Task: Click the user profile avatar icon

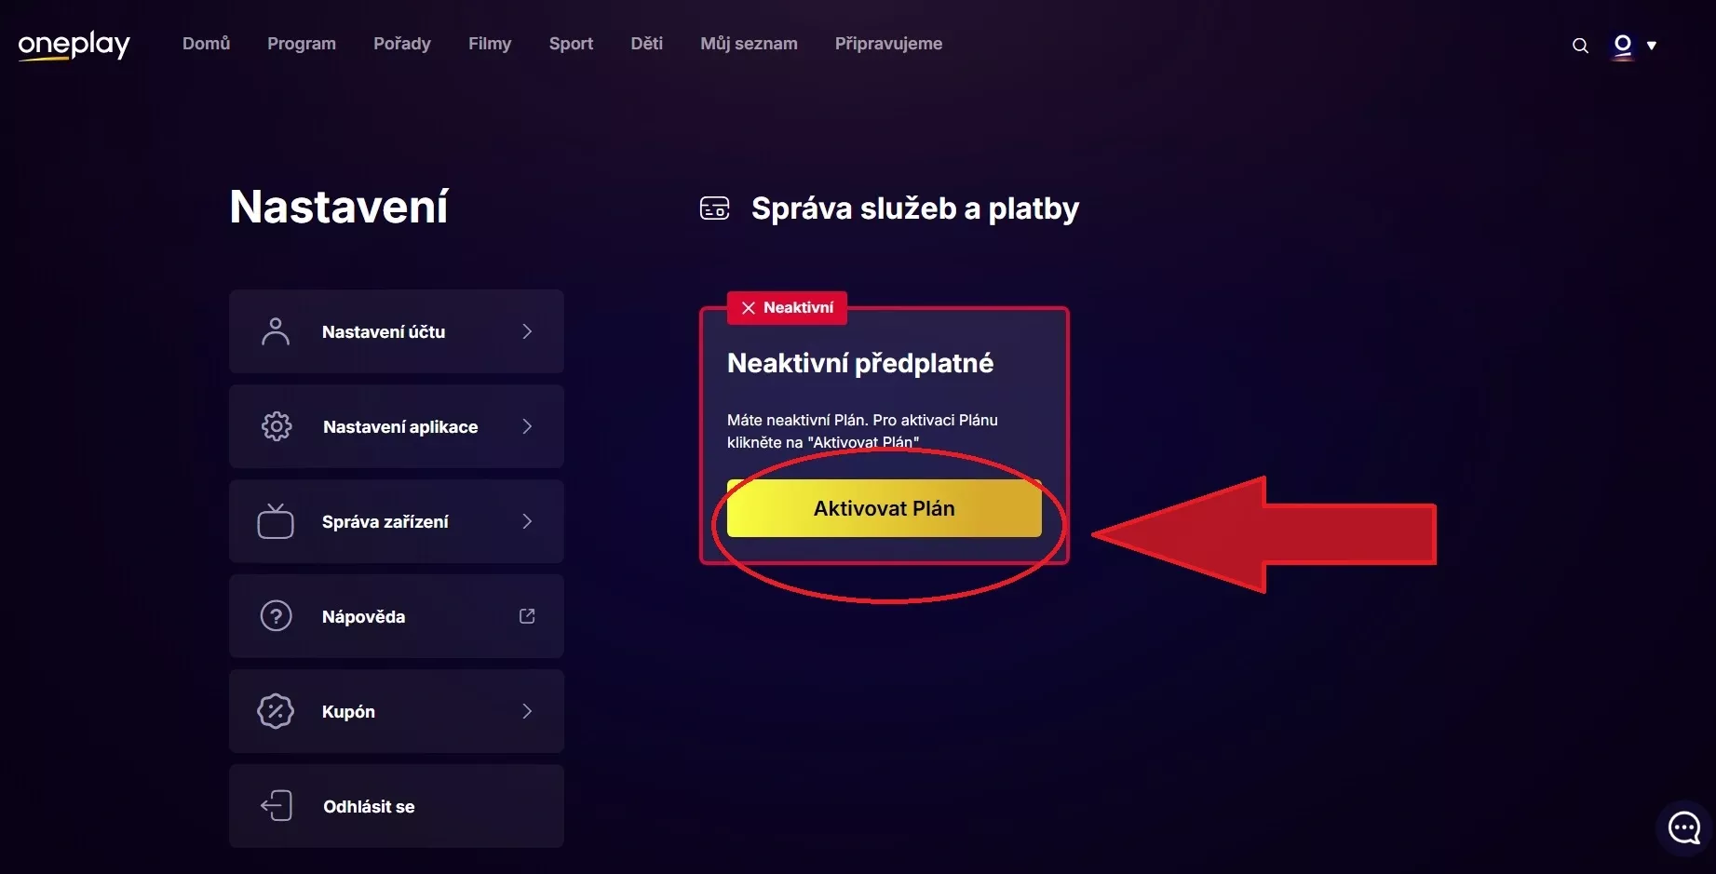Action: (x=1623, y=46)
